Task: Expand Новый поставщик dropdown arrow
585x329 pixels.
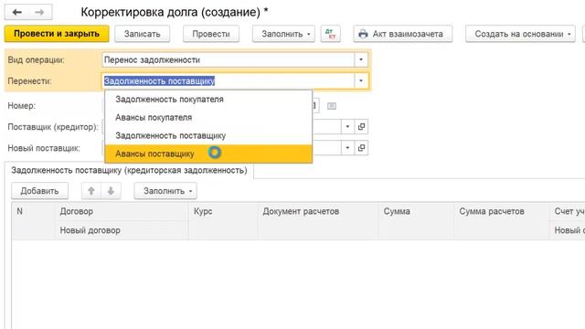Action: pyautogui.click(x=347, y=148)
